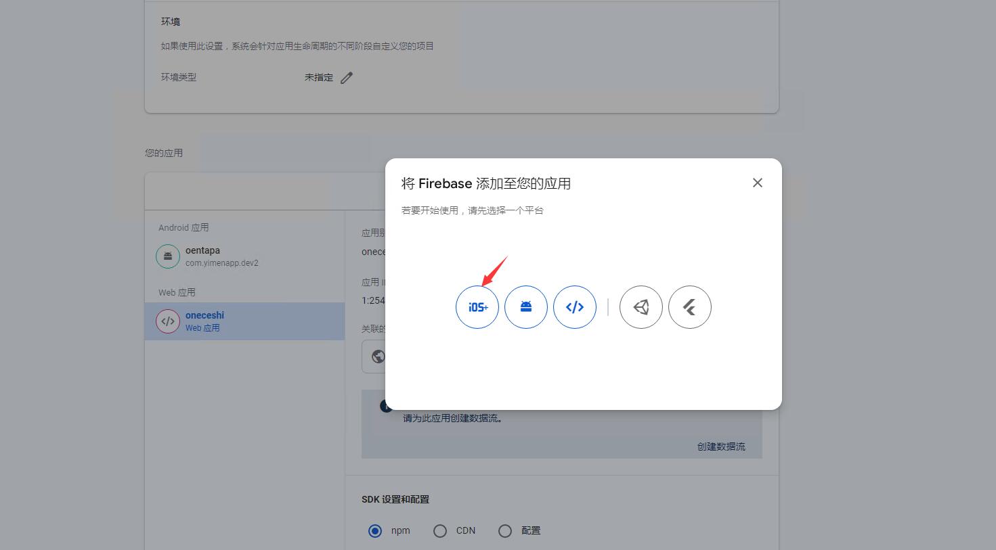Select the Unity platform icon
996x550 pixels.
click(x=641, y=307)
